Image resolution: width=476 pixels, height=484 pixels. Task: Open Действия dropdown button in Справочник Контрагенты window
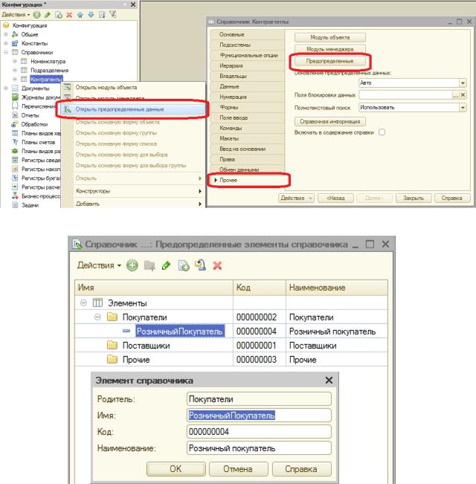tap(296, 199)
